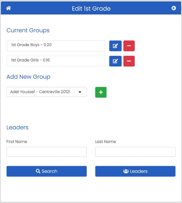Image resolution: width=182 pixels, height=203 pixels.
Task: Add new group with green plus button
Action: point(101,92)
